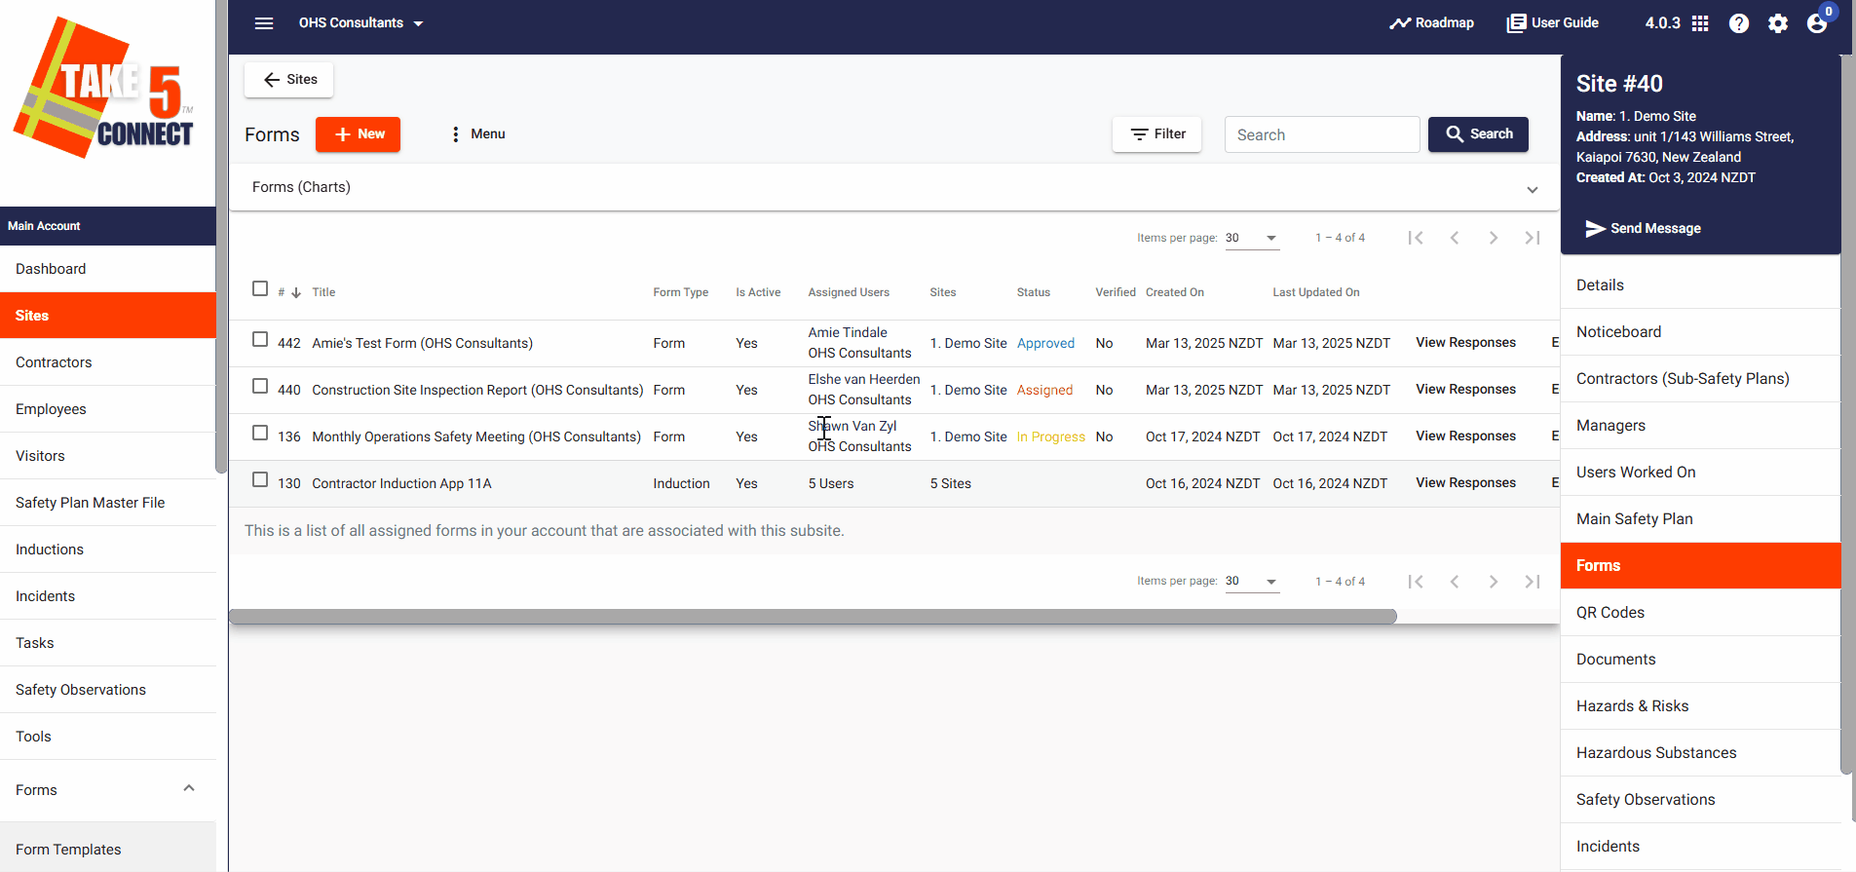Open Visitors in the sidebar

point(107,456)
